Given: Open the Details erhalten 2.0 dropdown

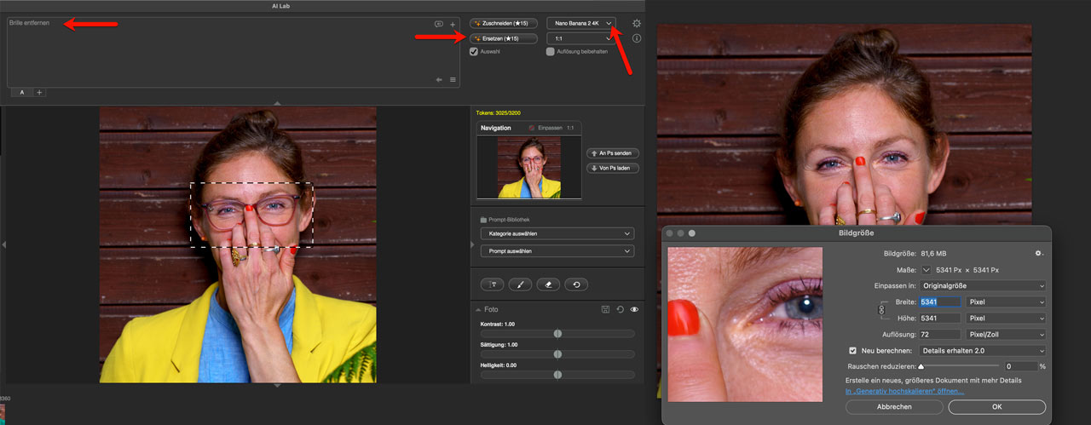Looking at the screenshot, I should pyautogui.click(x=983, y=351).
